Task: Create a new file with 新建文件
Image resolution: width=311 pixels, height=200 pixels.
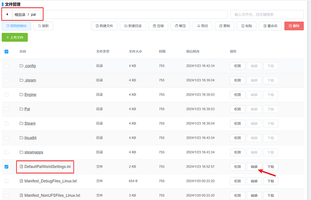Action: pyautogui.click(x=105, y=26)
